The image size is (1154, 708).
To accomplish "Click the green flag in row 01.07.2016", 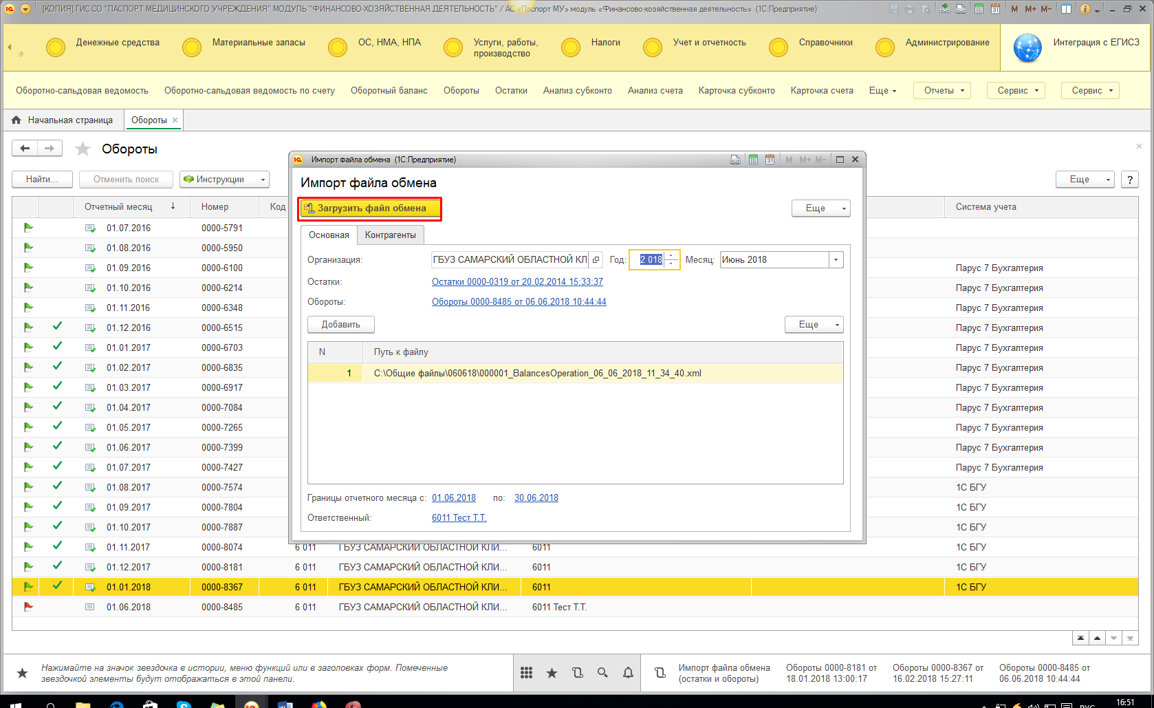I will [x=28, y=227].
